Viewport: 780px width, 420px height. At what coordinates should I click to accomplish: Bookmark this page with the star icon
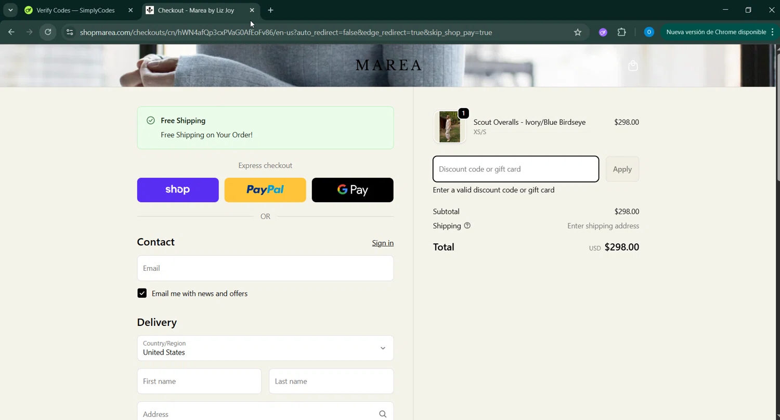[578, 32]
